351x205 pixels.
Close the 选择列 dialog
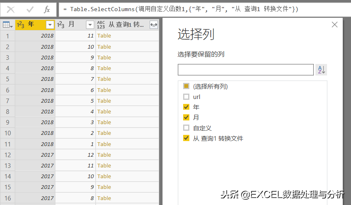[x=334, y=25]
